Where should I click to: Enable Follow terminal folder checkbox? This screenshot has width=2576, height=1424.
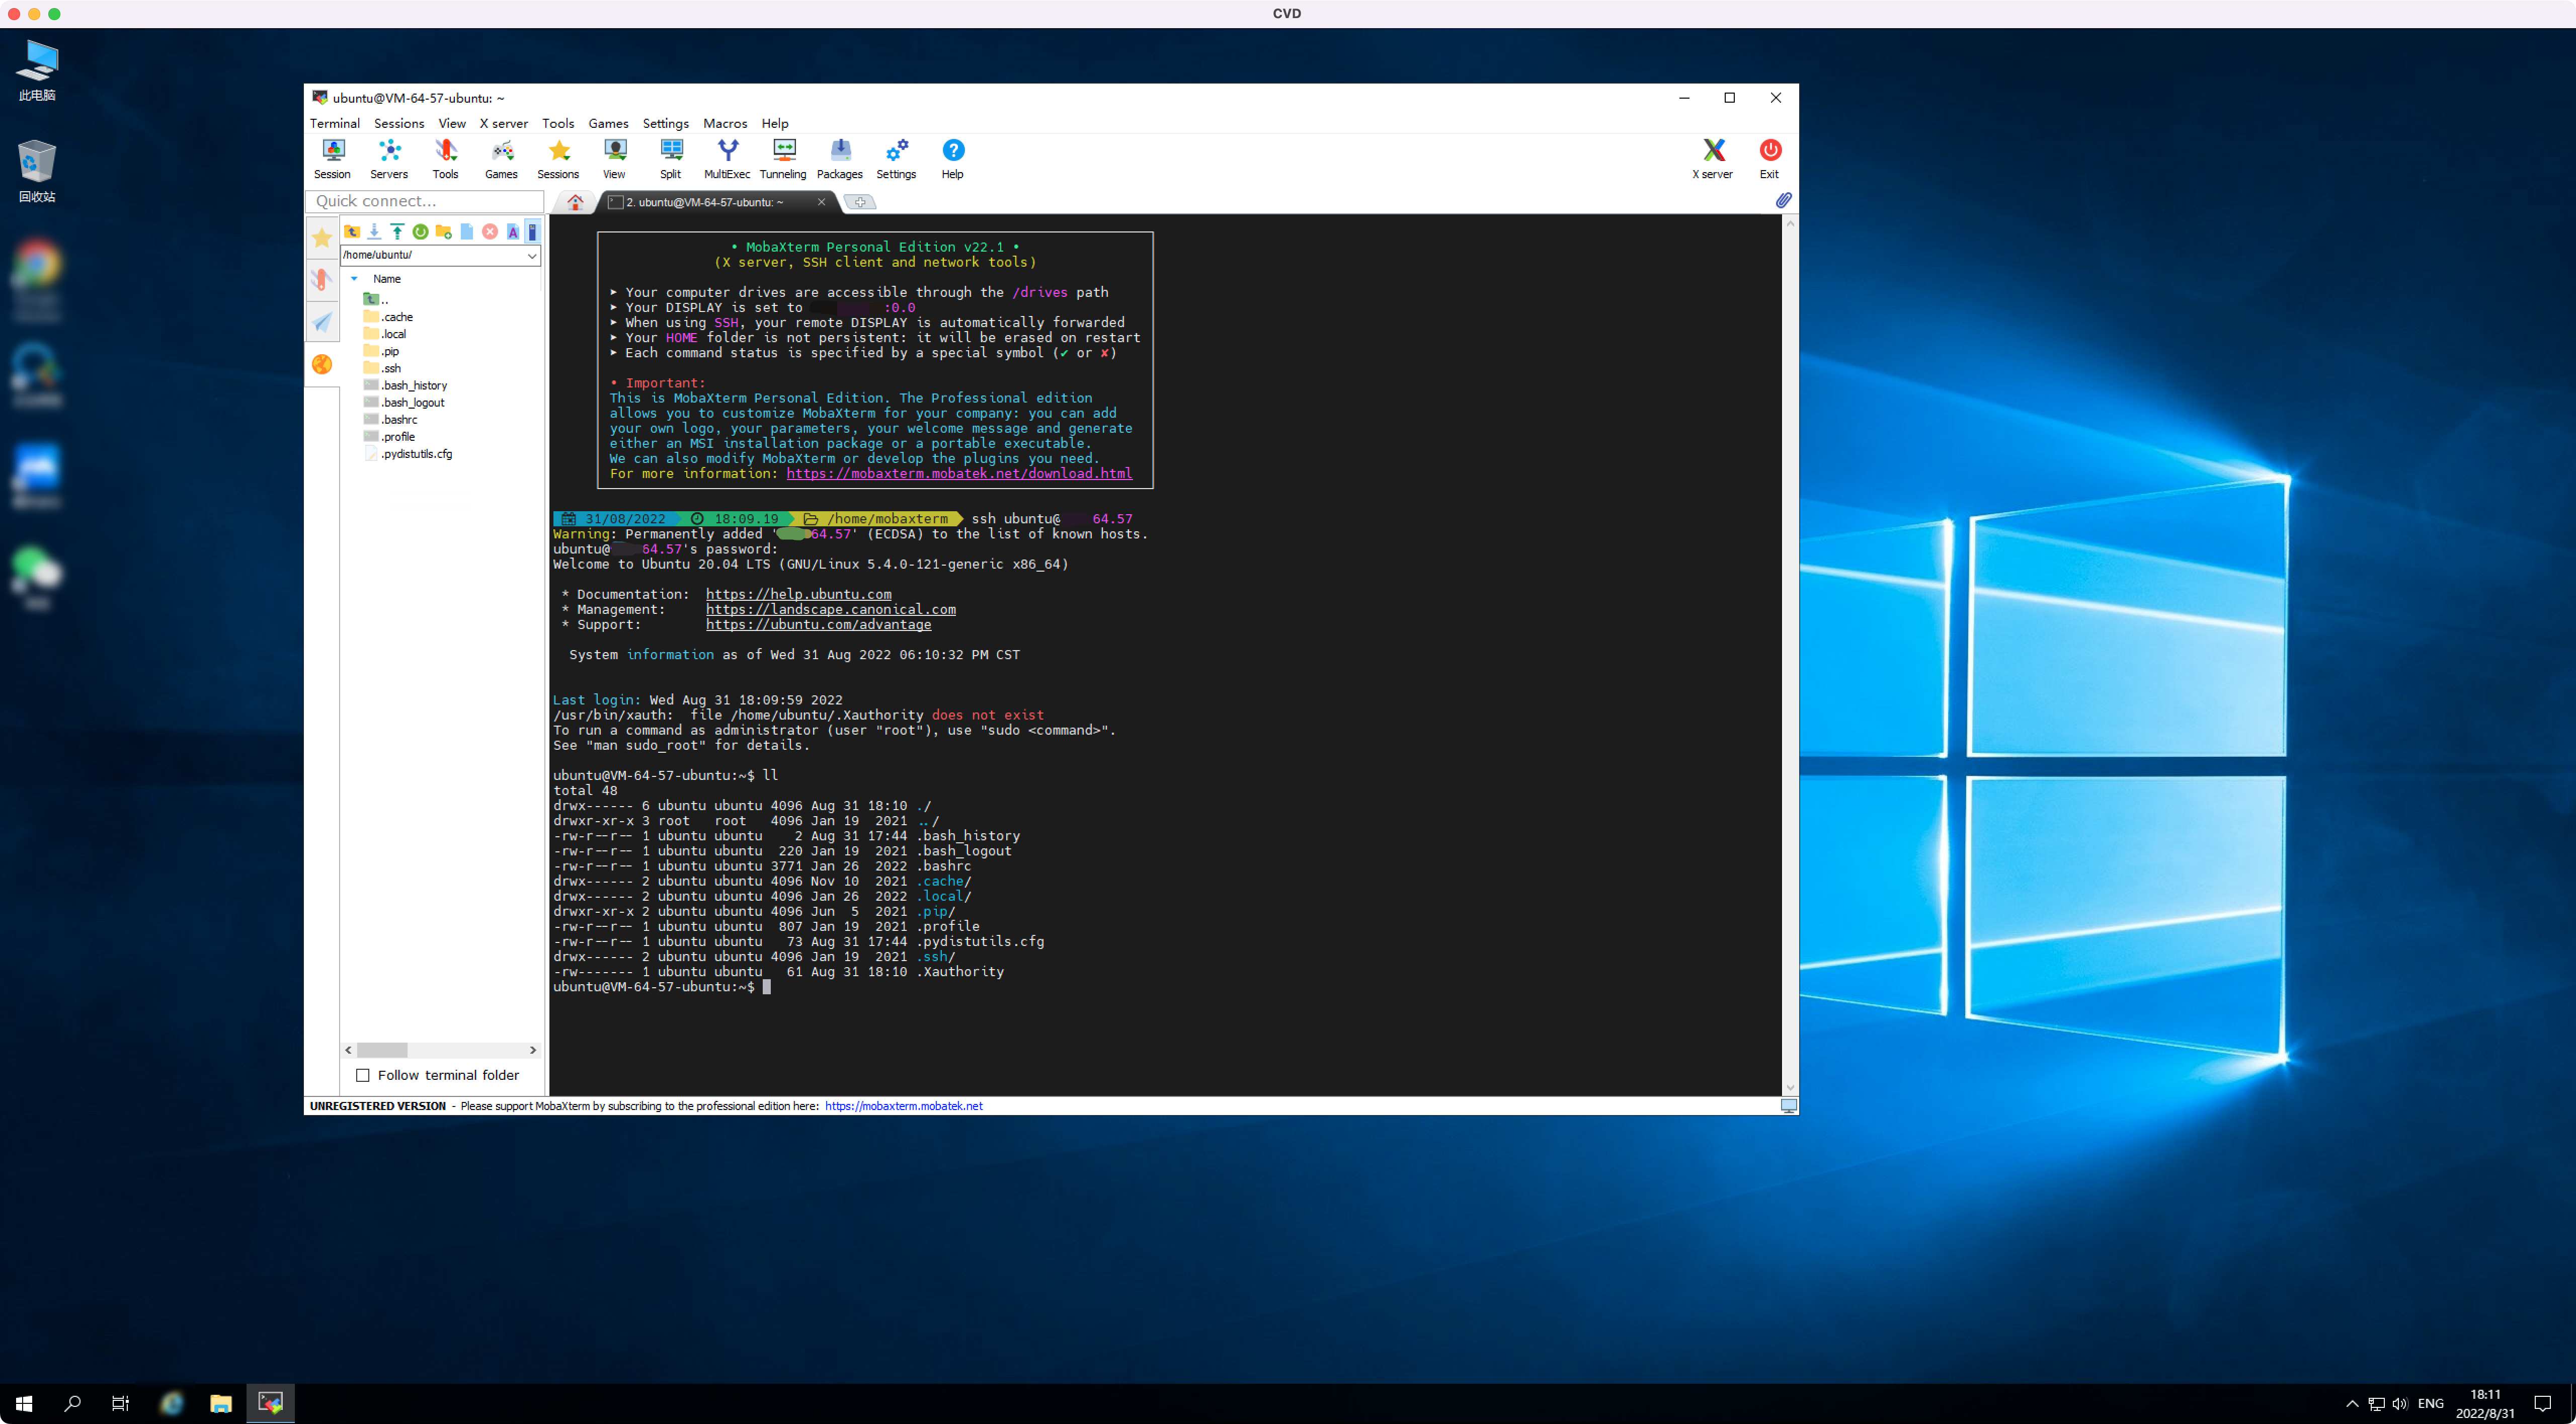(x=363, y=1075)
